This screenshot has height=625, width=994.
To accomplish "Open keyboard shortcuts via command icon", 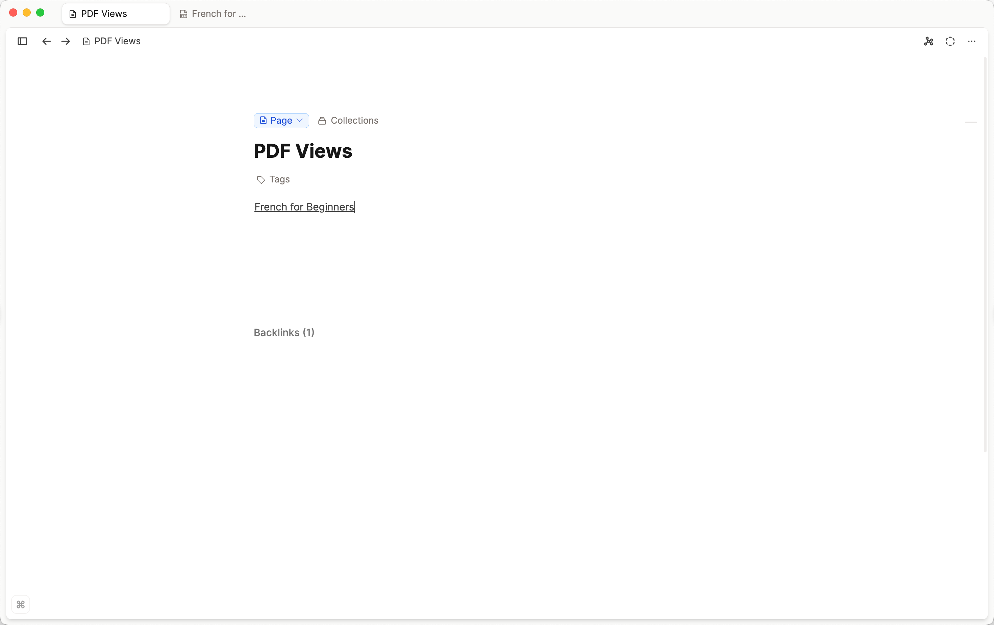I will 20,604.
